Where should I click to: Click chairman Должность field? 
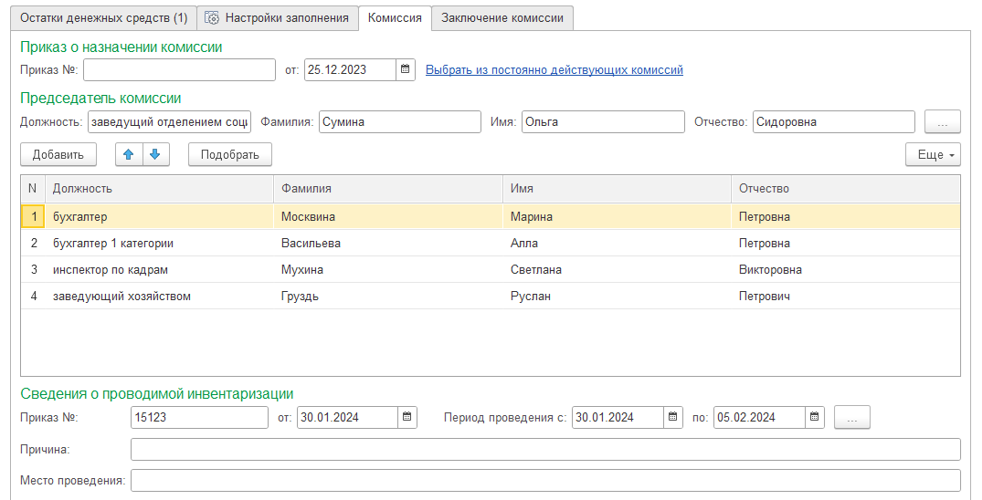click(x=169, y=122)
